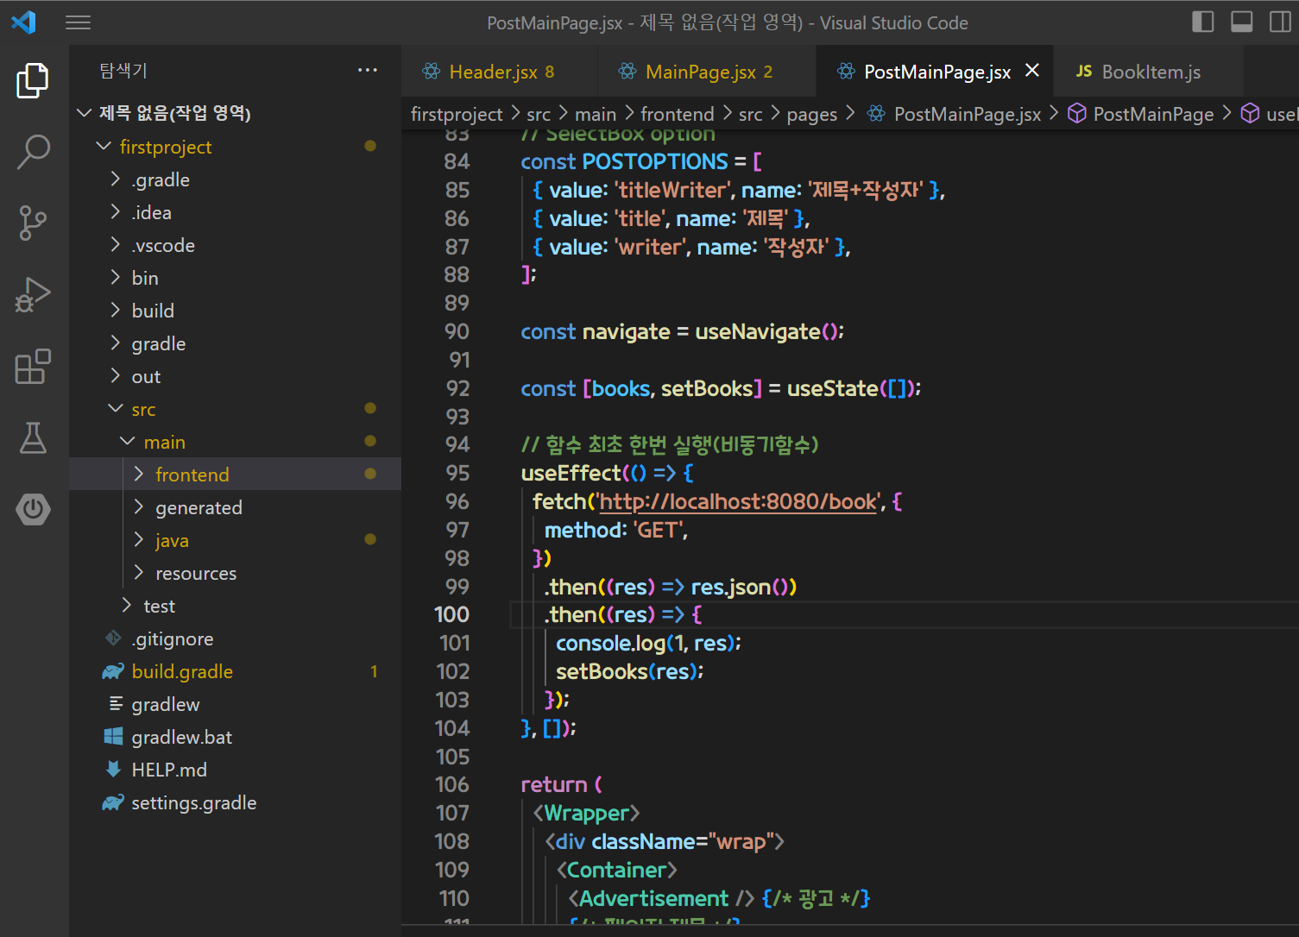
Task: Expand the .gradle folder in explorer
Action: pos(161,180)
